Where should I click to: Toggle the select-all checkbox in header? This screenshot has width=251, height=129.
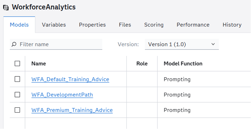(x=17, y=64)
